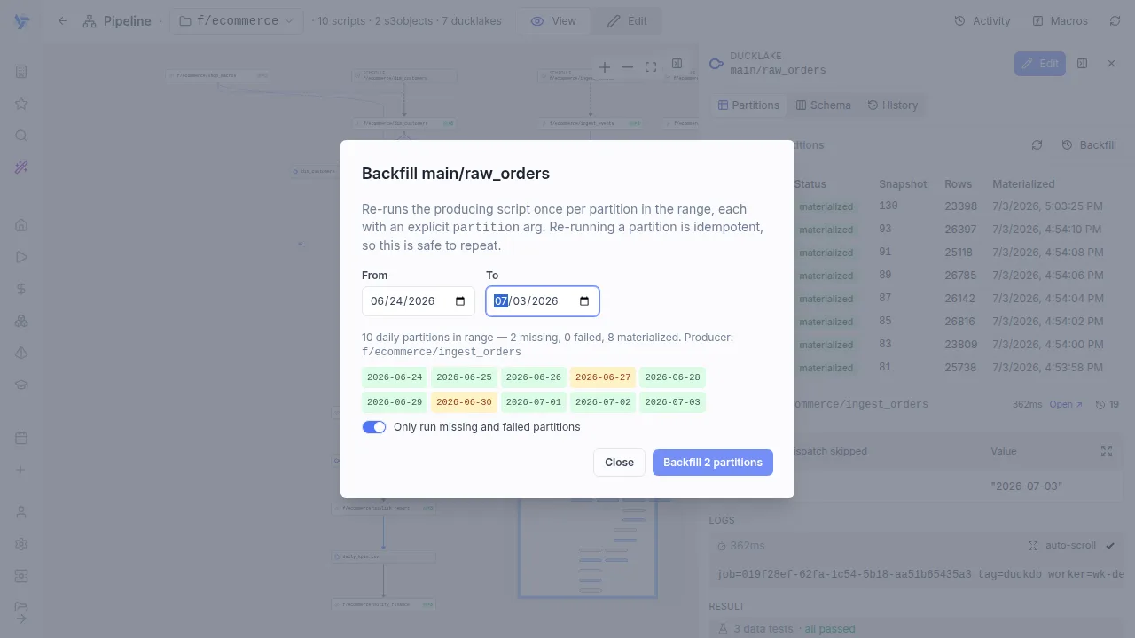The image size is (1135, 638).
Task: Click the job log line text
Action: 920,575
